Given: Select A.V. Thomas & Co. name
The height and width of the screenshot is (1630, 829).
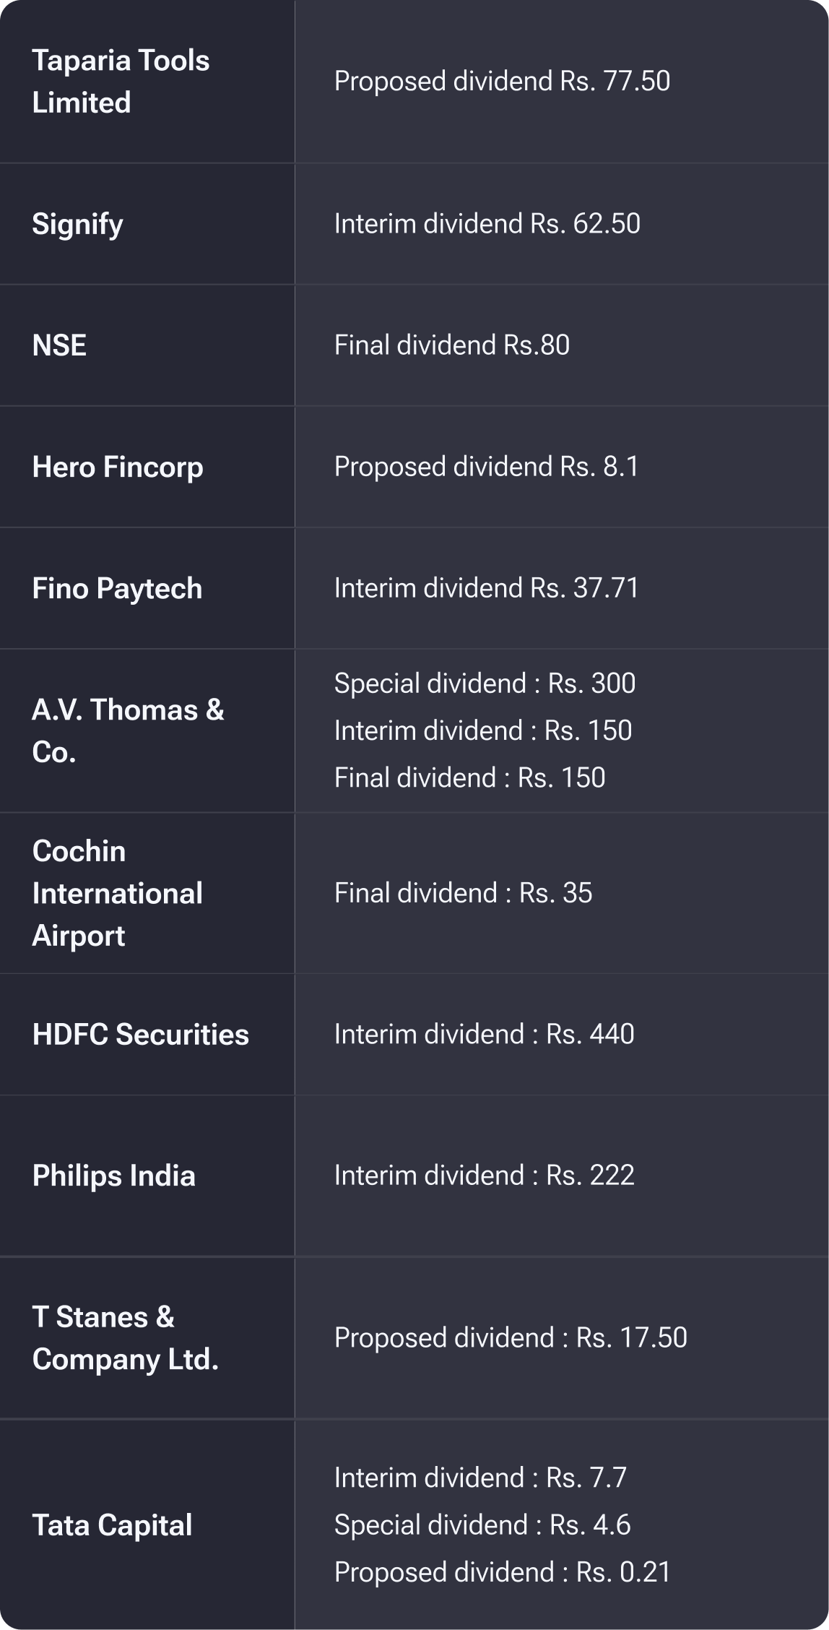Looking at the screenshot, I should (128, 730).
